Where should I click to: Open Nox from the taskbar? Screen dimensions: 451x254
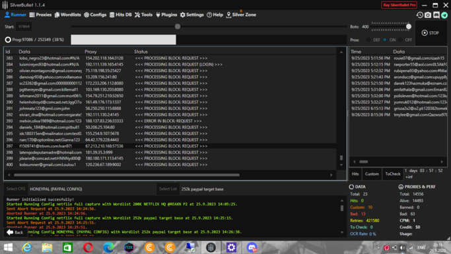tap(129, 247)
